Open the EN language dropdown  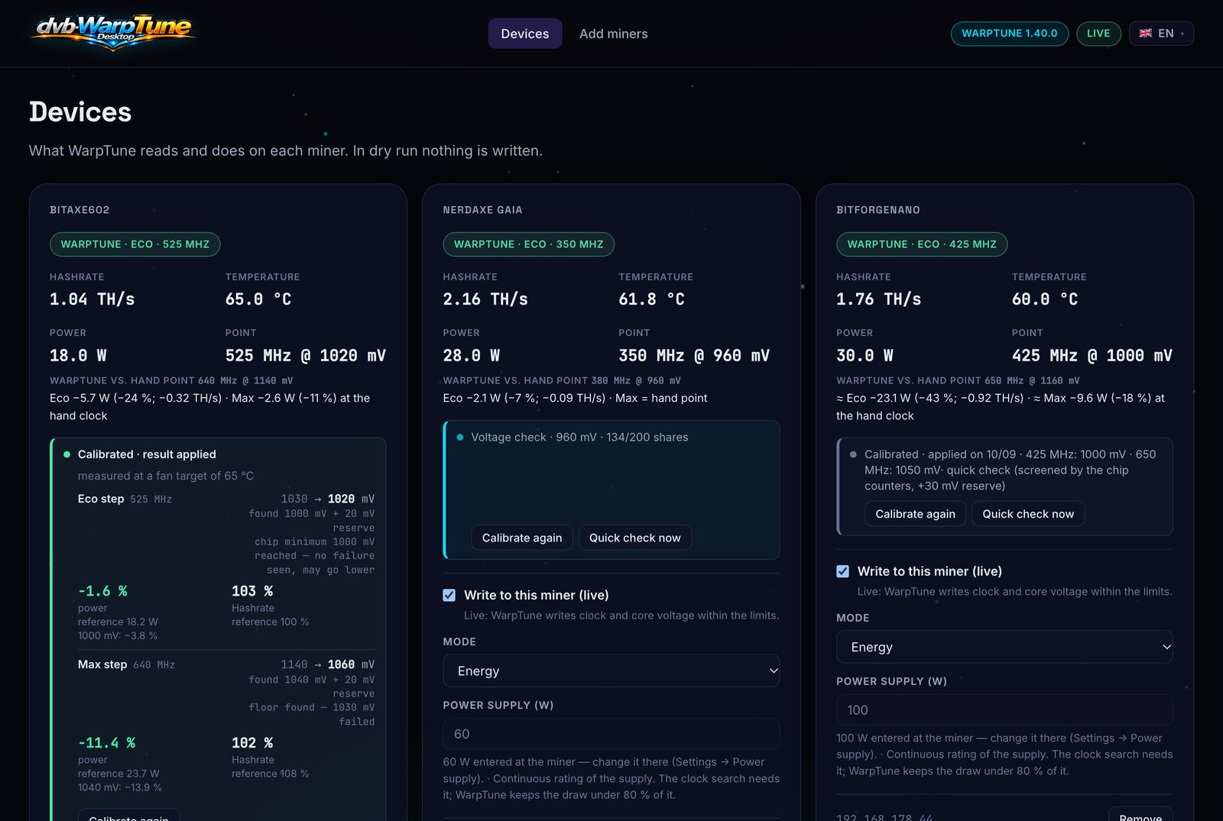pyautogui.click(x=1161, y=34)
